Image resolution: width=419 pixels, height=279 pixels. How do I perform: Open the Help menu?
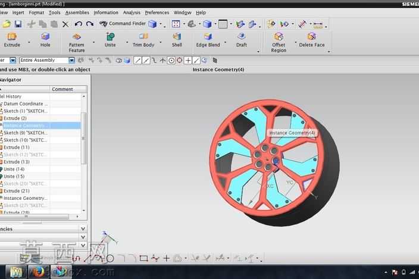[x=201, y=12]
